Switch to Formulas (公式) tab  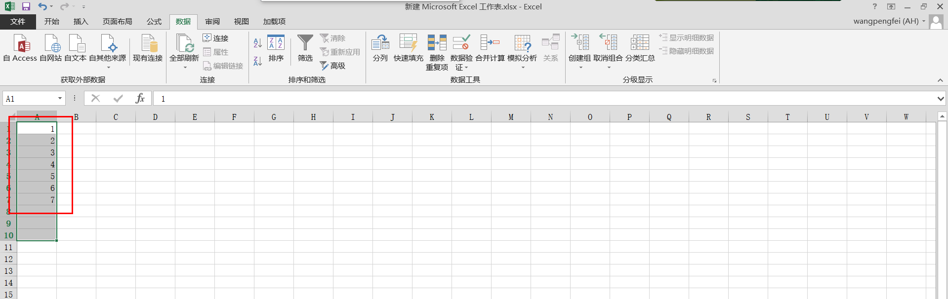154,22
